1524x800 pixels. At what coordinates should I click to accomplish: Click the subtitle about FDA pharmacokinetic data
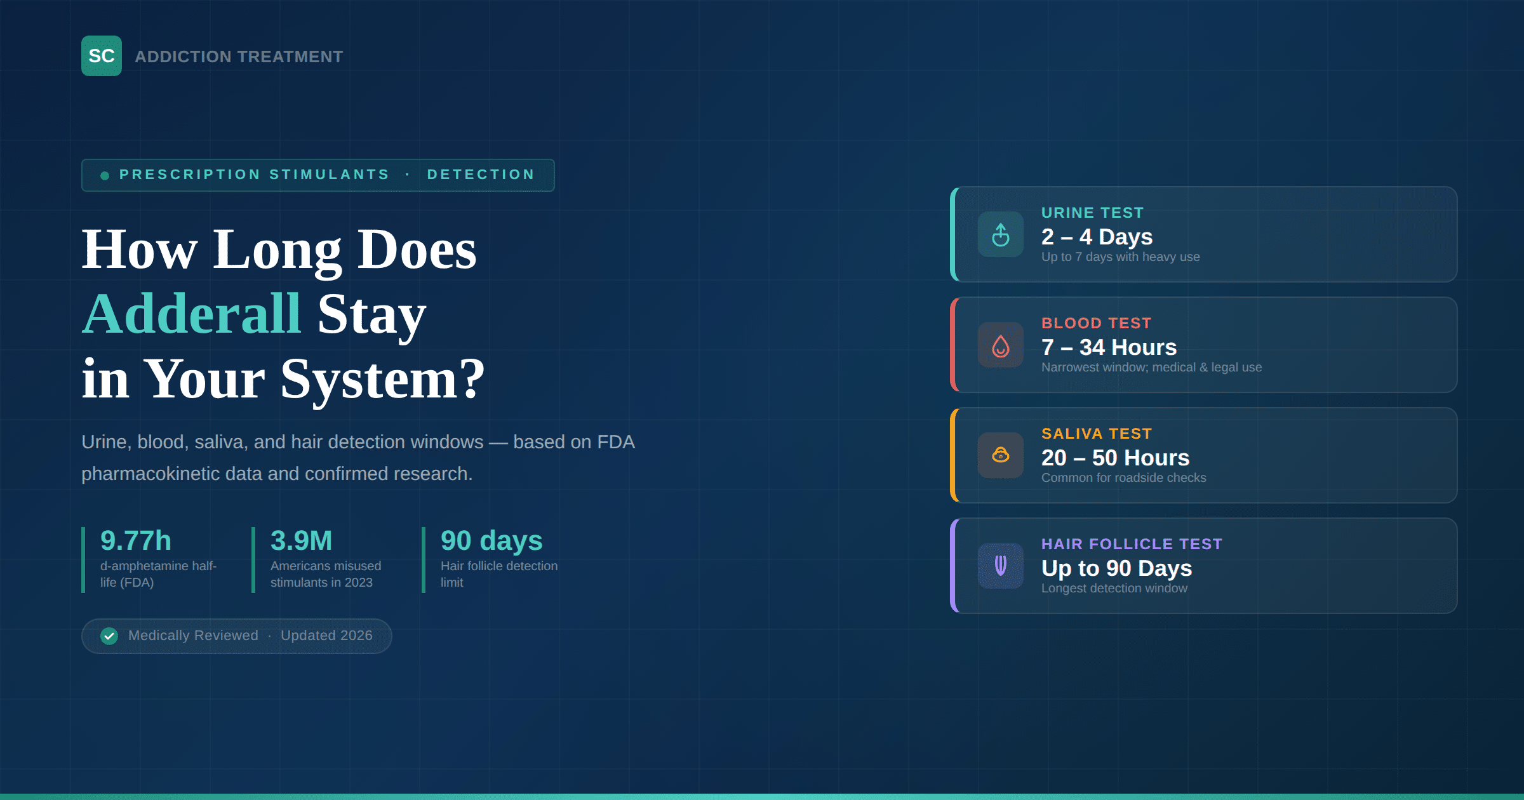358,458
